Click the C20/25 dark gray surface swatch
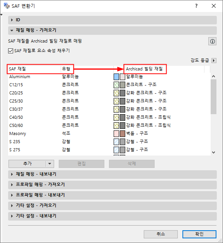Screen dimensions: 223x243 [123, 93]
